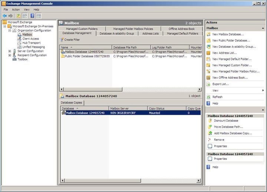
Task: Click left scroll arrow of database copies list
Action: [63, 181]
